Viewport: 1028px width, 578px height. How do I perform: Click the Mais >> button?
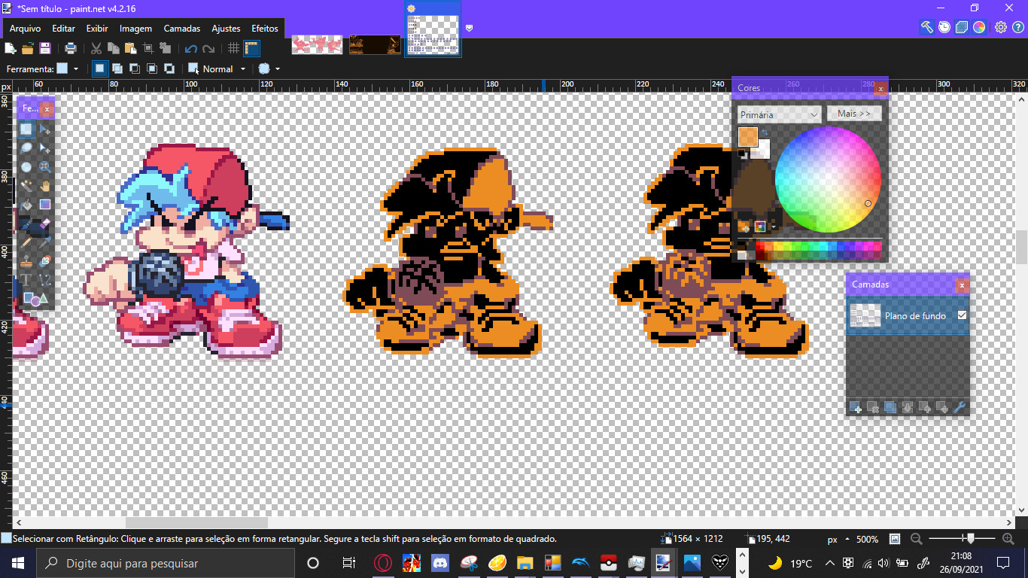(x=854, y=114)
